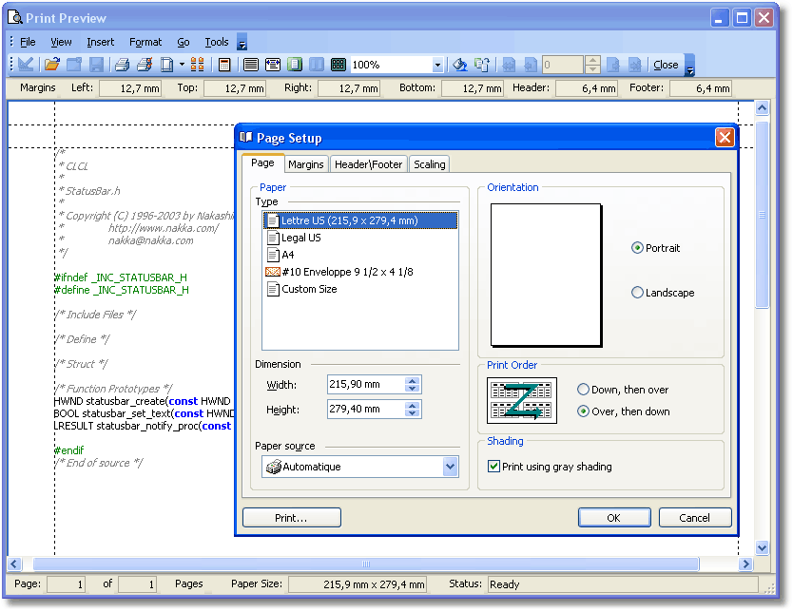Increase the Width spinner value
The height and width of the screenshot is (612, 793).
[x=412, y=380]
